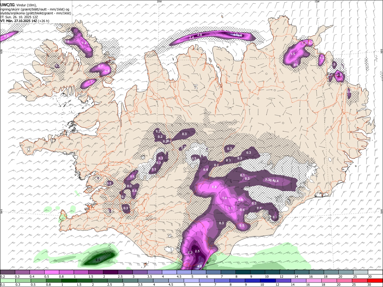Select the darkest purple 2–2.5 swatch in the top legend row
Viewport: 383px width, 287px height.
[110, 272]
